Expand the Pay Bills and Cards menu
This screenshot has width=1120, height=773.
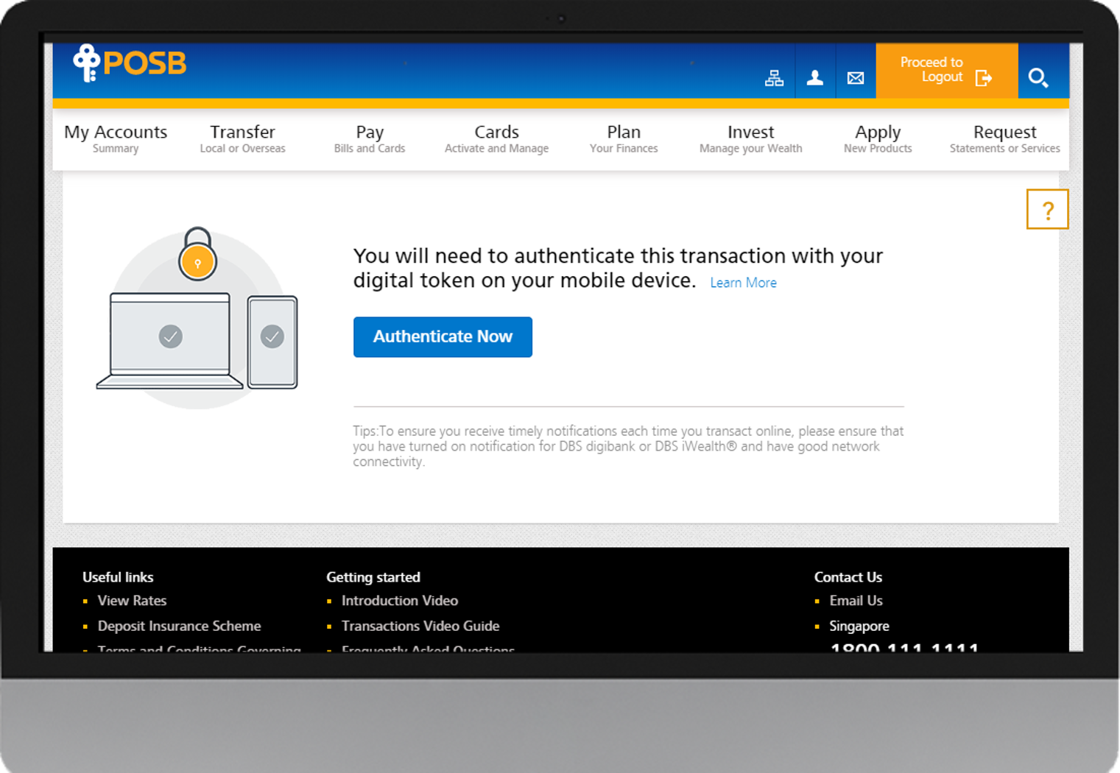(x=370, y=138)
